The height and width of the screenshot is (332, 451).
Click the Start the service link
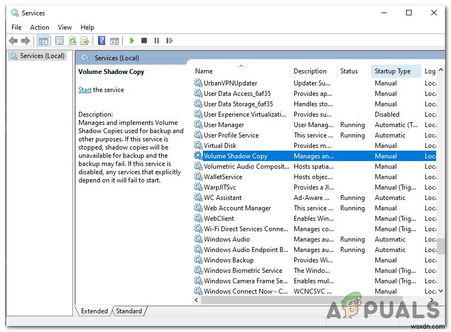pos(84,89)
